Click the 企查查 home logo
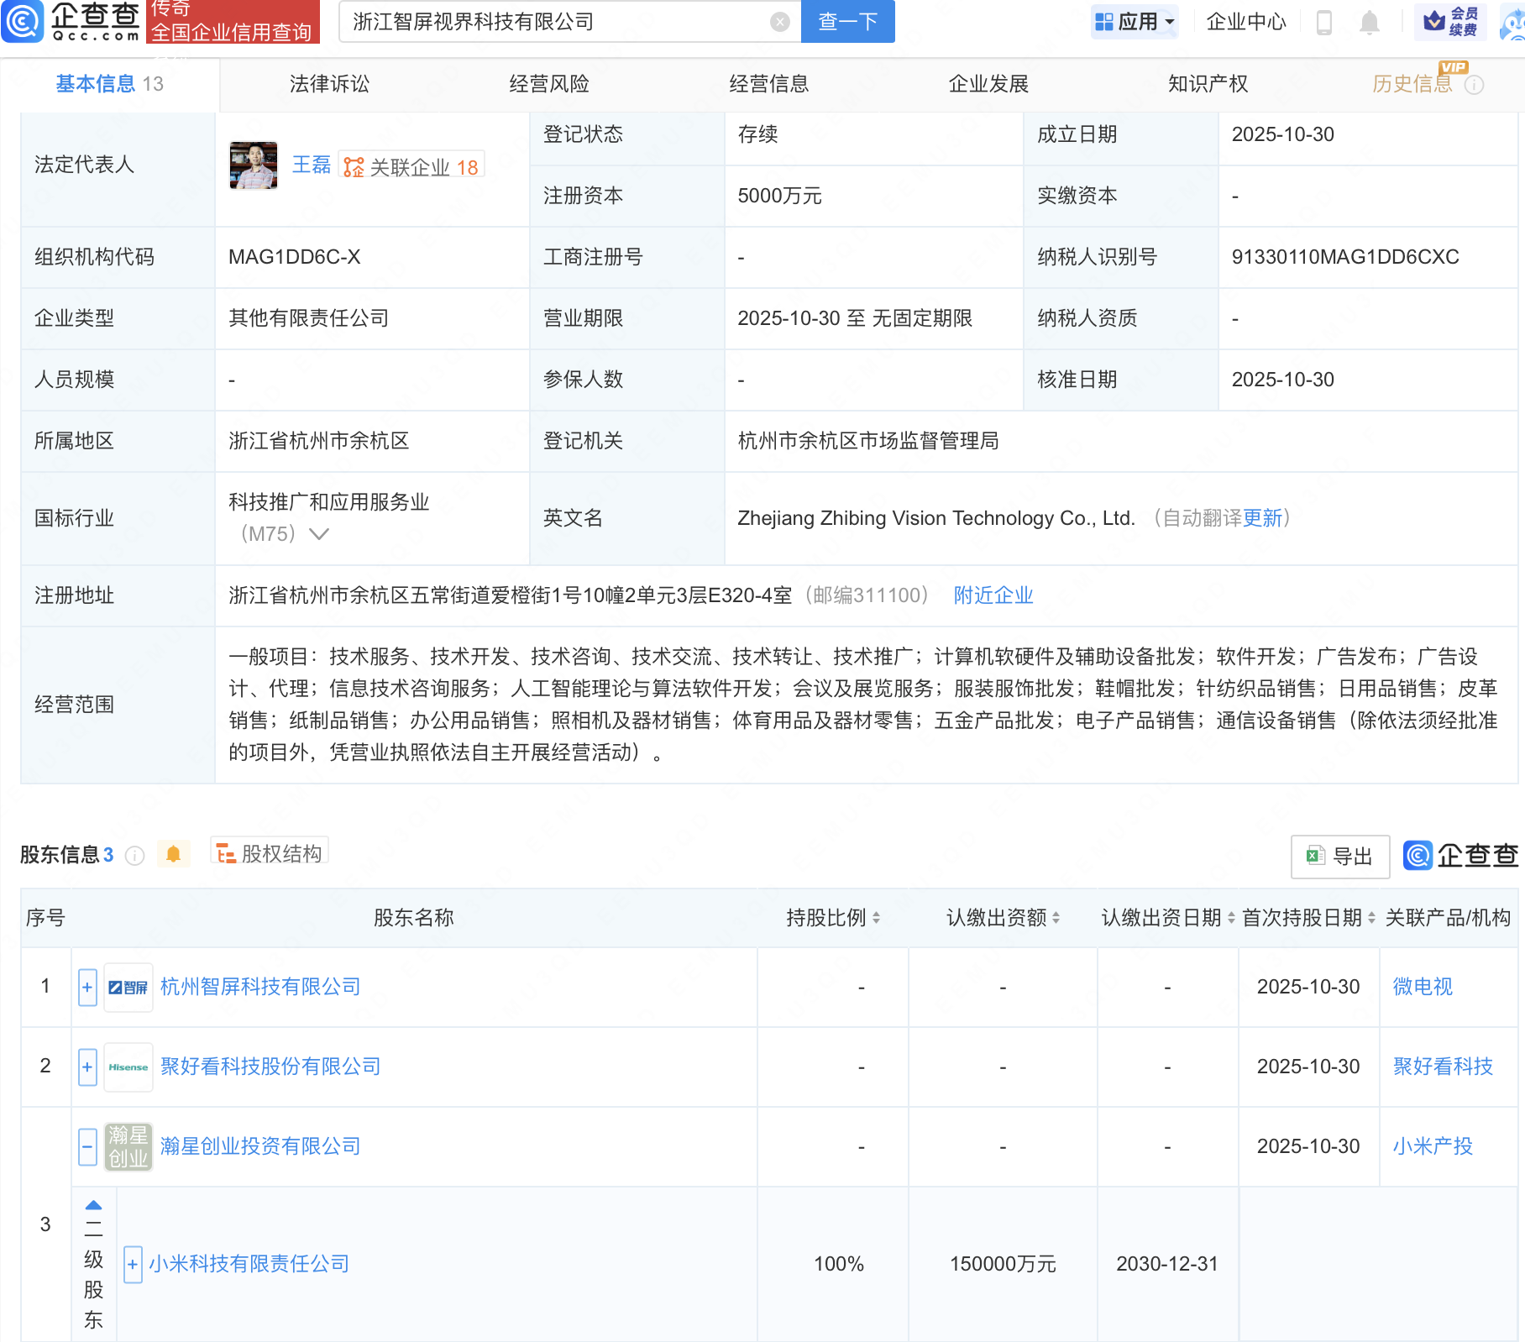Viewport: 1525px width, 1342px height. [71, 22]
